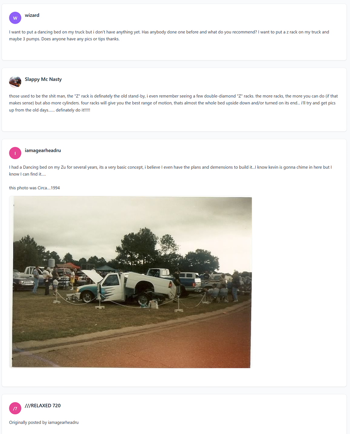Image resolution: width=350 pixels, height=434 pixels.
Task: Click wizard's purple W avatar
Action: [x=15, y=18]
